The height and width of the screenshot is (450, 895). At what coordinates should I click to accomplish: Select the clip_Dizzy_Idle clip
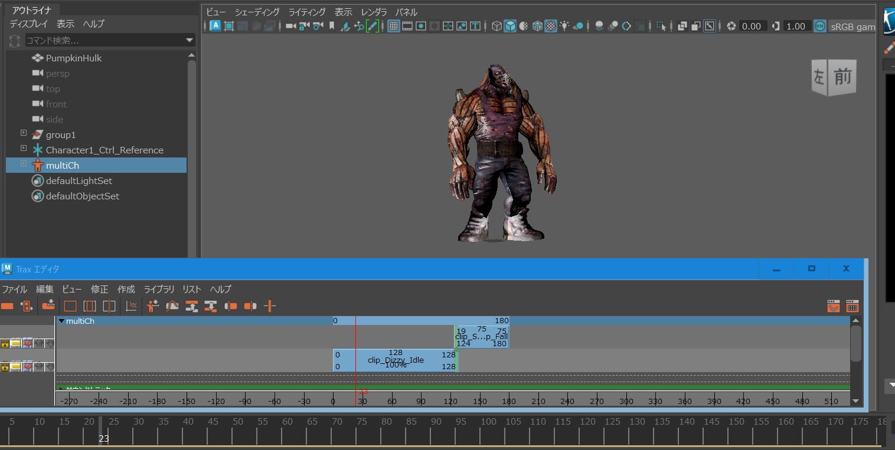[396, 360]
